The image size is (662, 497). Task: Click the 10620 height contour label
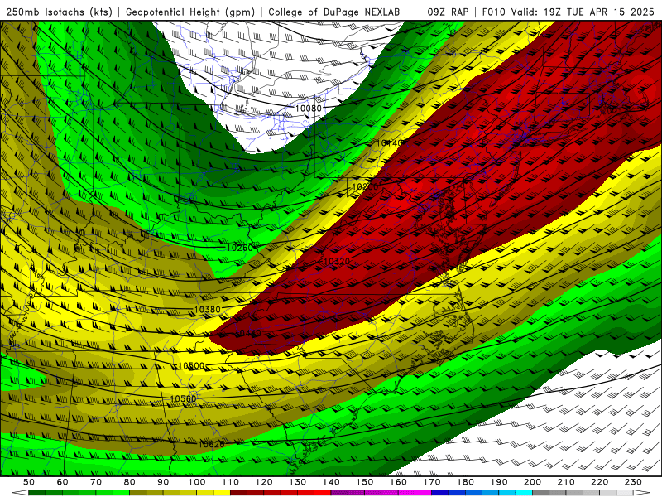click(x=211, y=444)
